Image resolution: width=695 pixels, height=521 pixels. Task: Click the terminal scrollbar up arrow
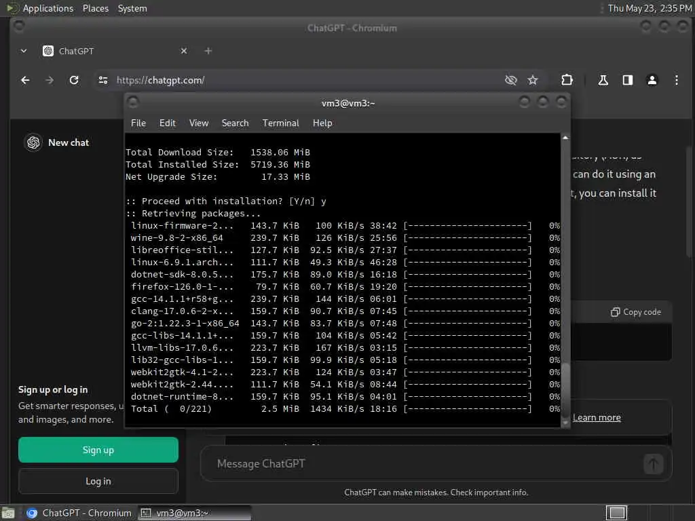(x=565, y=138)
